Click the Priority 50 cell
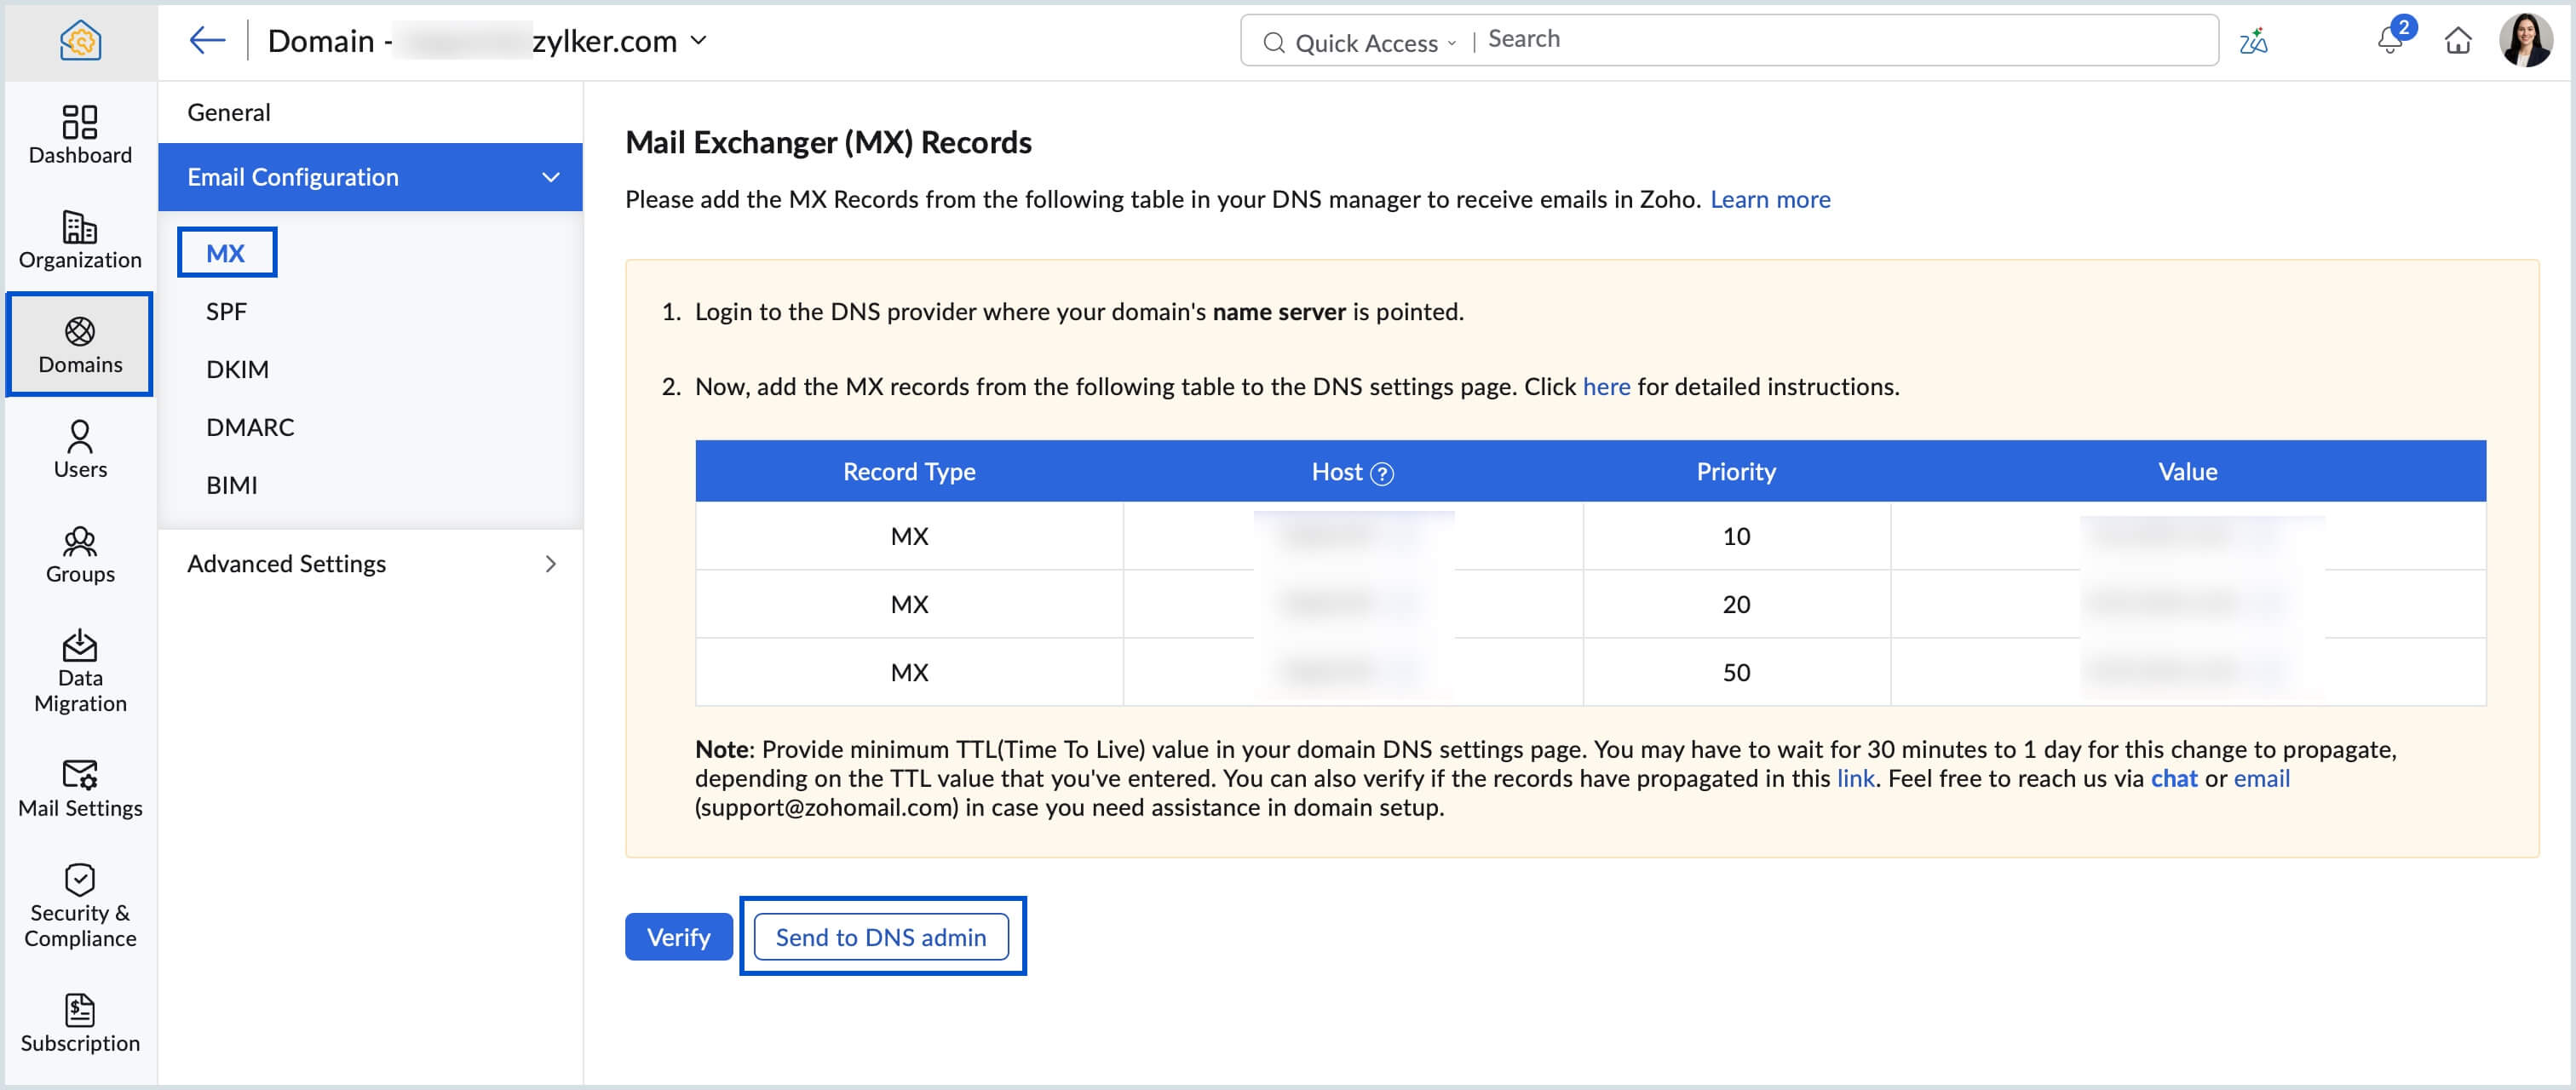The width and height of the screenshot is (2576, 1090). (1736, 672)
